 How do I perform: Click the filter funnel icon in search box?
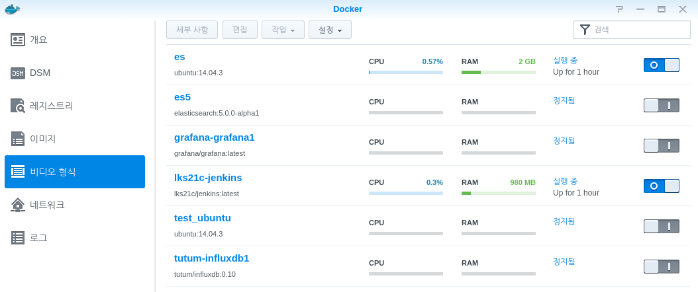(585, 30)
